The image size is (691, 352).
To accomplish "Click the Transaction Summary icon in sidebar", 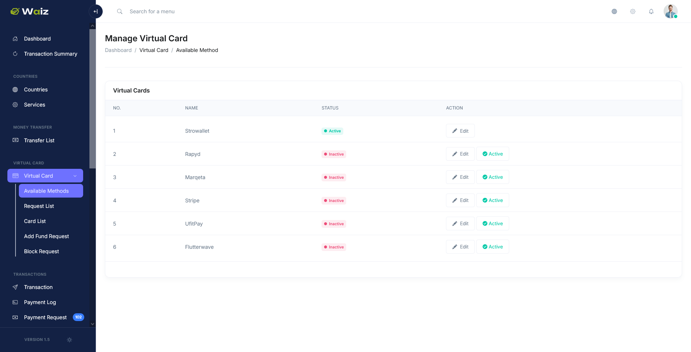I will (15, 54).
